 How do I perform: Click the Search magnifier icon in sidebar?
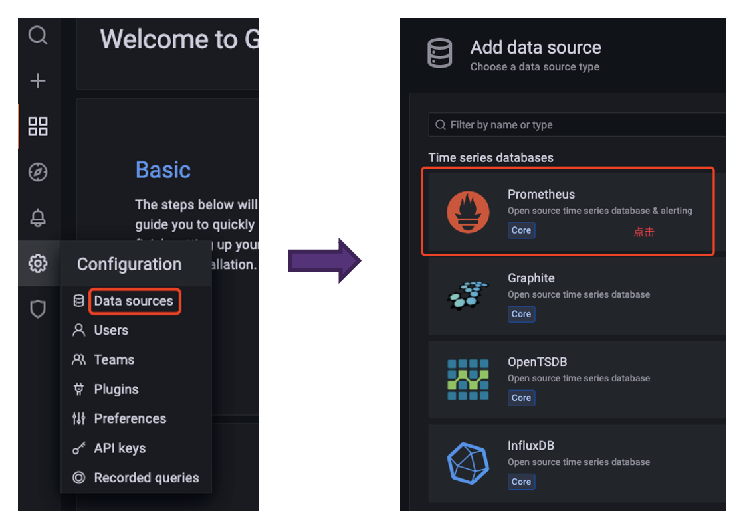[x=38, y=35]
